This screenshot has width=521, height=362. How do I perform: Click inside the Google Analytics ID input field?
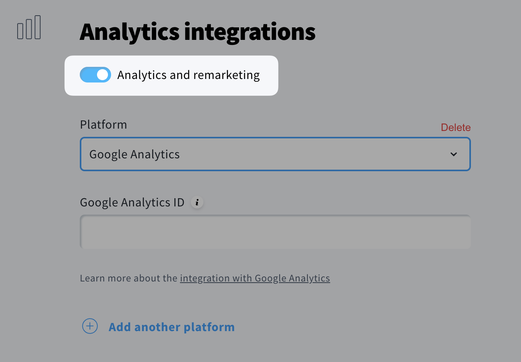(x=275, y=231)
